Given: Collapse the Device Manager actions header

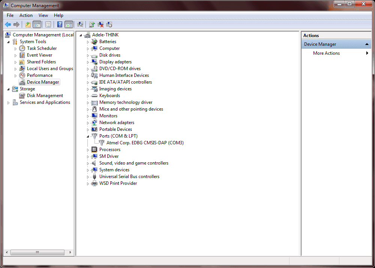Looking at the screenshot, I should point(367,44).
